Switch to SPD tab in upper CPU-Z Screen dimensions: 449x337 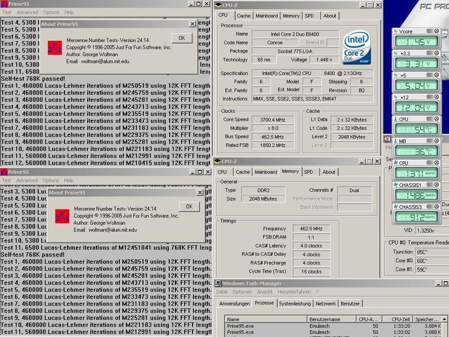click(309, 16)
